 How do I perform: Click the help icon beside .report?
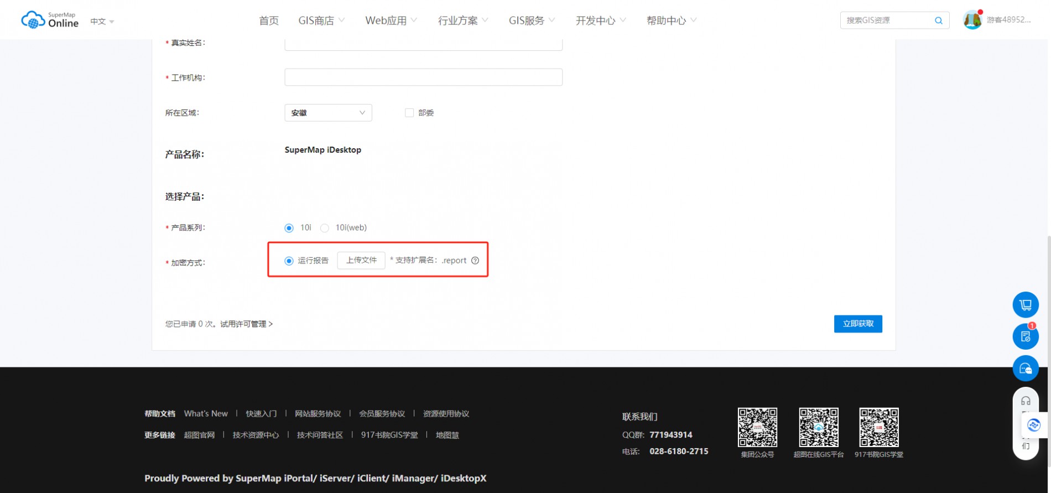475,261
